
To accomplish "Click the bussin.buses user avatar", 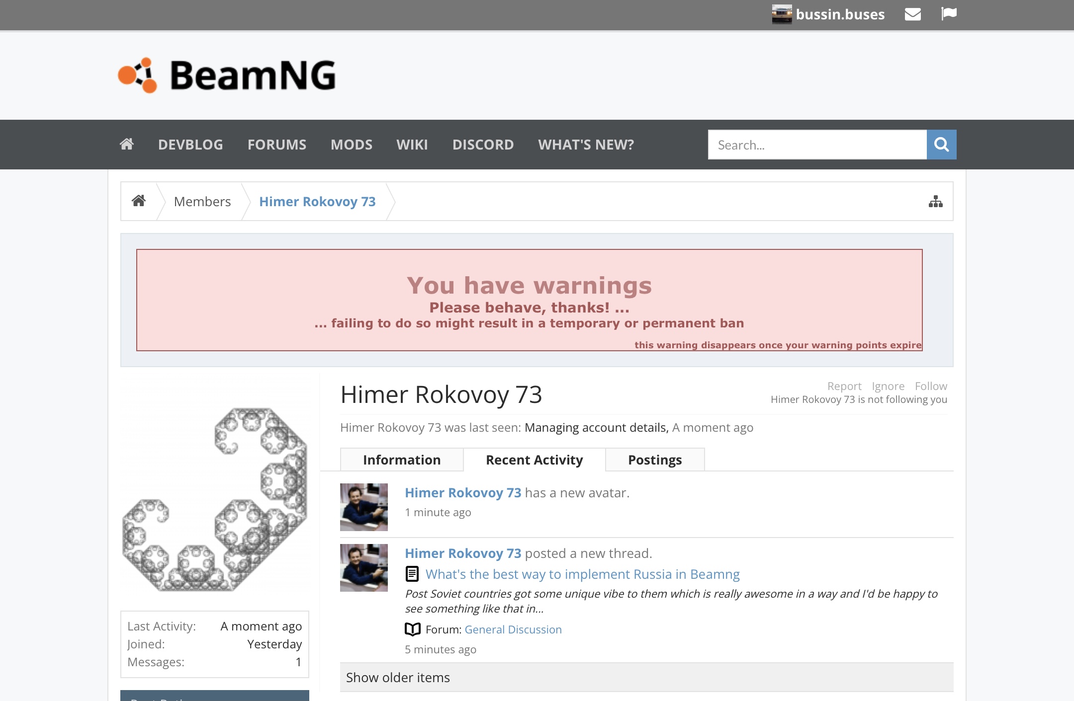I will pos(782,14).
